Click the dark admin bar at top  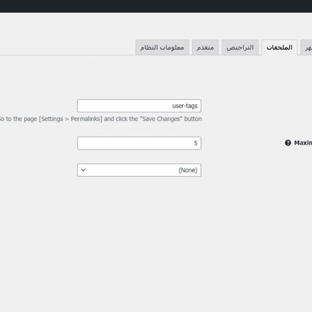coord(156,6)
